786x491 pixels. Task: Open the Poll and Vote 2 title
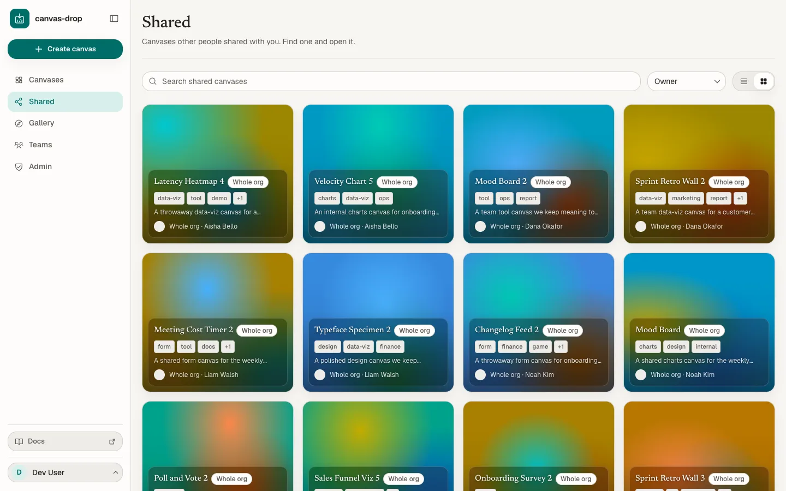point(181,478)
